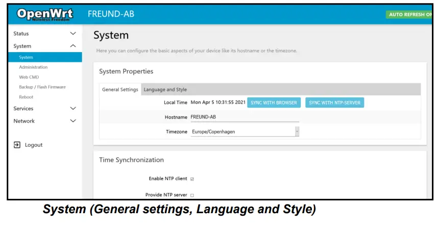The width and height of the screenshot is (437, 230).
Task: Switch to the Language and Style tab
Action: tap(165, 90)
